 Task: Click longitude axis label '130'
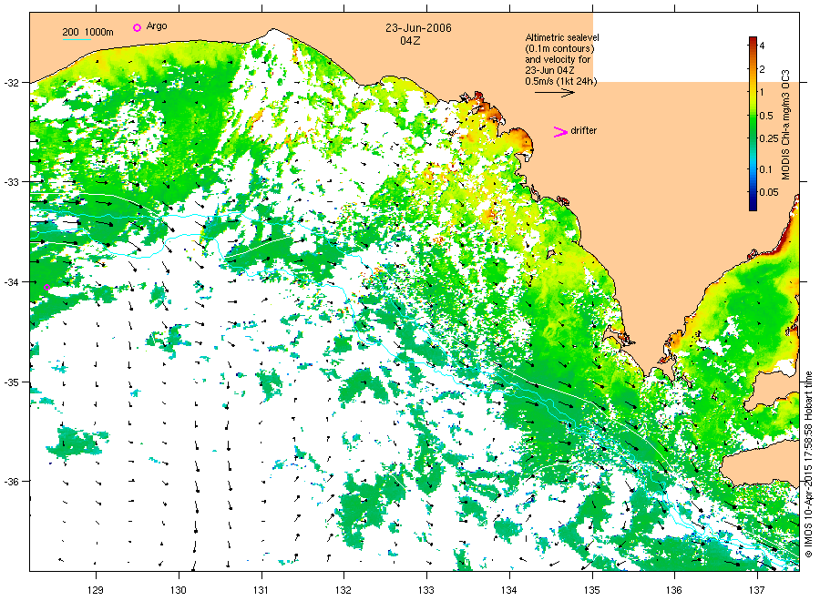(x=179, y=590)
